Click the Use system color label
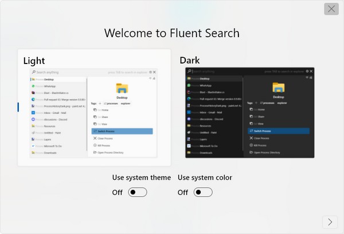This screenshot has height=234, width=344. (205, 177)
